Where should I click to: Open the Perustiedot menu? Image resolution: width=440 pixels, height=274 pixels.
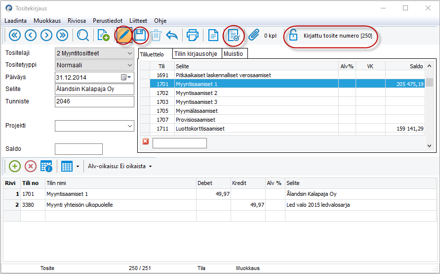coord(108,21)
